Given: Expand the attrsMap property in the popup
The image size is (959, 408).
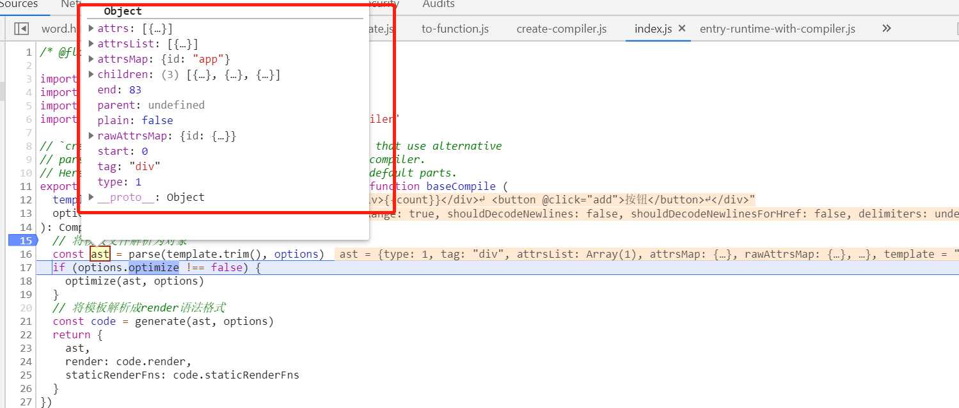Looking at the screenshot, I should click(91, 59).
